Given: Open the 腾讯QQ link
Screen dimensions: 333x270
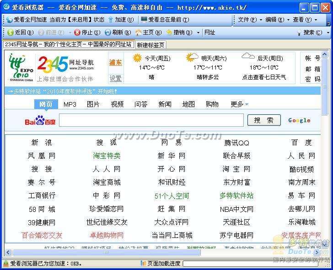Looking at the screenshot, I should click(x=236, y=143).
